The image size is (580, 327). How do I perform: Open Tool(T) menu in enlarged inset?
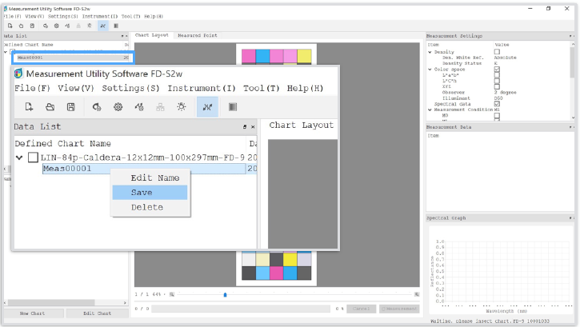(x=261, y=88)
